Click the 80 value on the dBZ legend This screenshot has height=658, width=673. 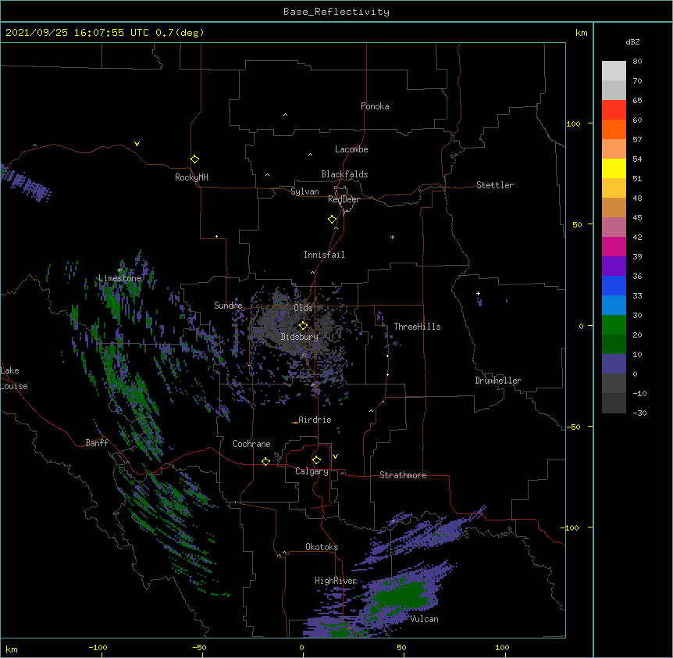(x=637, y=62)
